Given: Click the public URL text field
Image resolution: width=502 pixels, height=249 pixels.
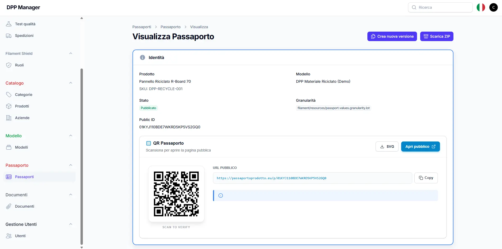Looking at the screenshot, I should [312, 178].
